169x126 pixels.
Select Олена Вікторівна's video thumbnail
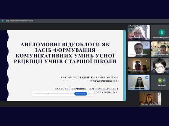click(139, 32)
